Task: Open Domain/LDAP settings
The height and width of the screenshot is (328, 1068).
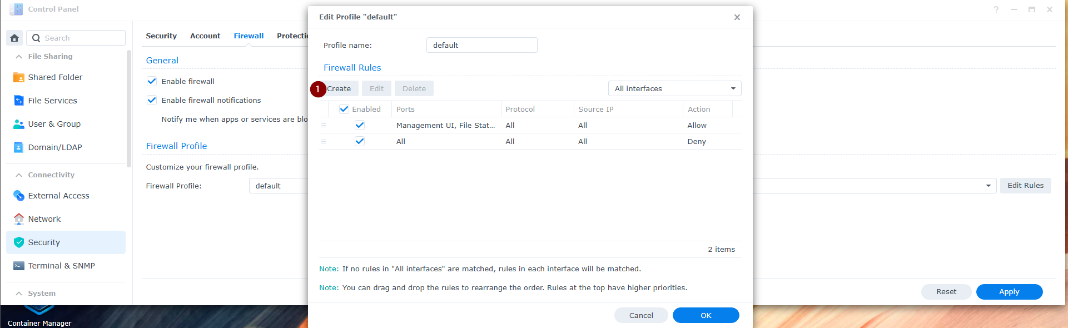Action: [54, 147]
